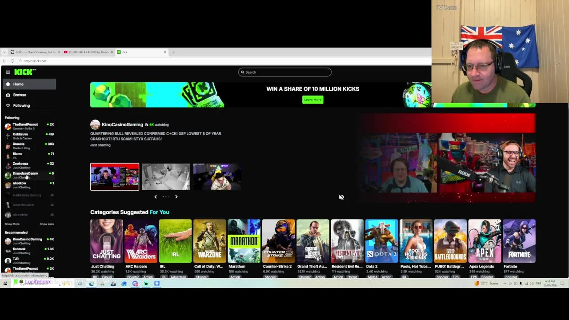This screenshot has height=320, width=569.
Task: Expand following list with Show More
Action: click(x=12, y=224)
